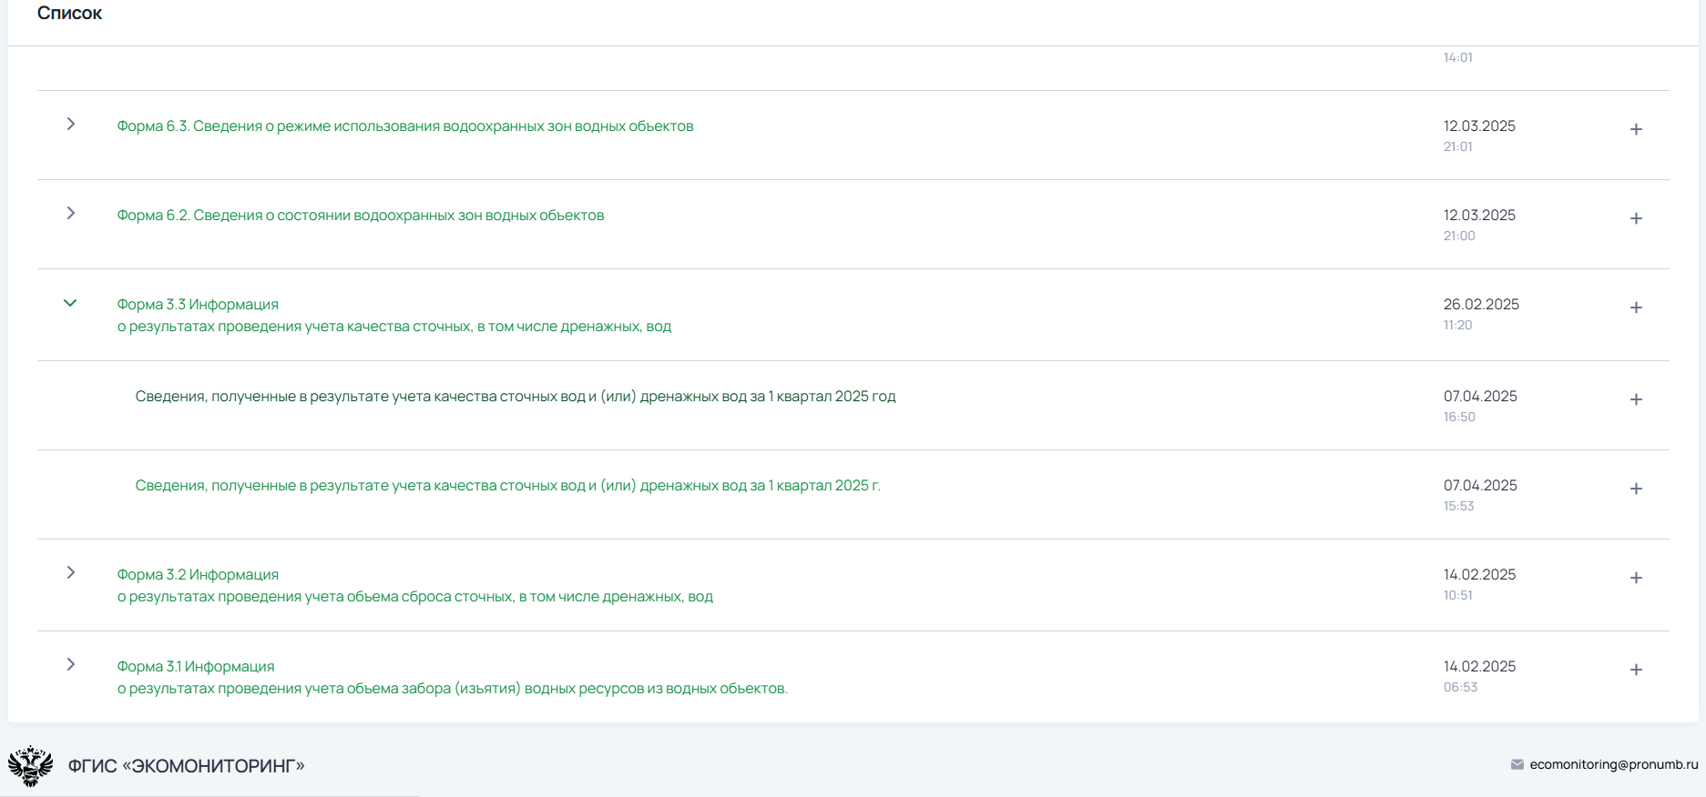This screenshot has height=797, width=1706.
Task: Click plus icon for the 16:50 entry
Action: pyautogui.click(x=1636, y=399)
